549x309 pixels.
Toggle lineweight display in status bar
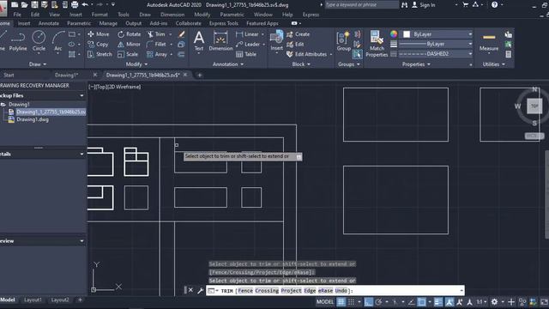point(438,301)
